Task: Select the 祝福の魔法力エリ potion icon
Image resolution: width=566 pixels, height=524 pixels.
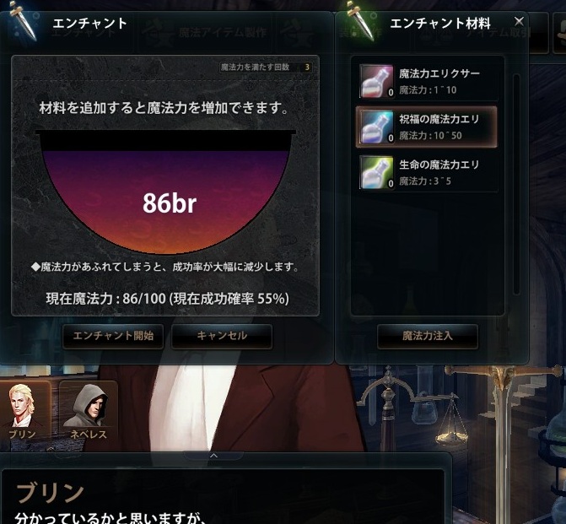Action: tap(376, 127)
